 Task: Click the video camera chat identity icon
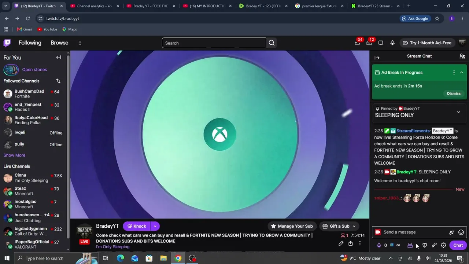378,232
